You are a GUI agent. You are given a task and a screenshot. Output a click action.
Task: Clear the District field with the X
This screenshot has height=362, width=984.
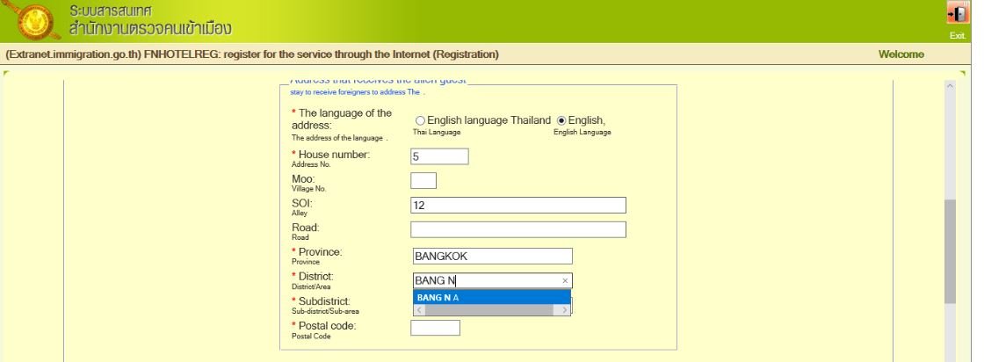click(x=566, y=281)
